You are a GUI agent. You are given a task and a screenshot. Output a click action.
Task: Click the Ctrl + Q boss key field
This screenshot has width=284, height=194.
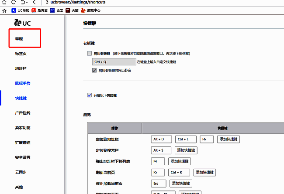(114, 61)
